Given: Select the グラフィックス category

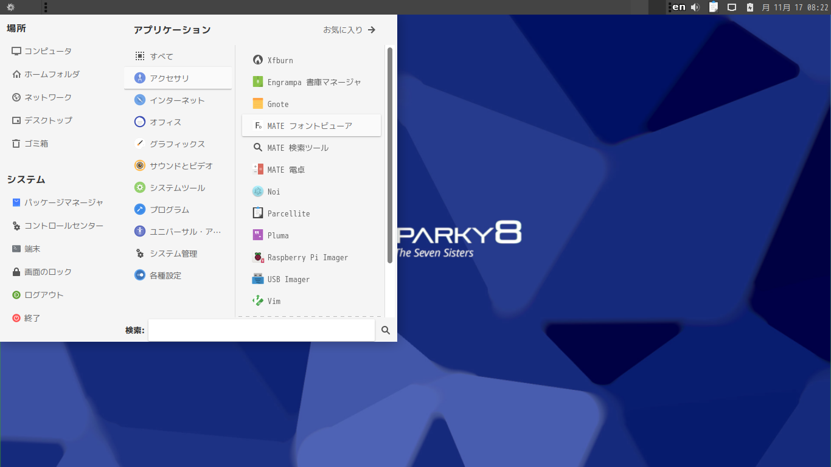Looking at the screenshot, I should [178, 144].
